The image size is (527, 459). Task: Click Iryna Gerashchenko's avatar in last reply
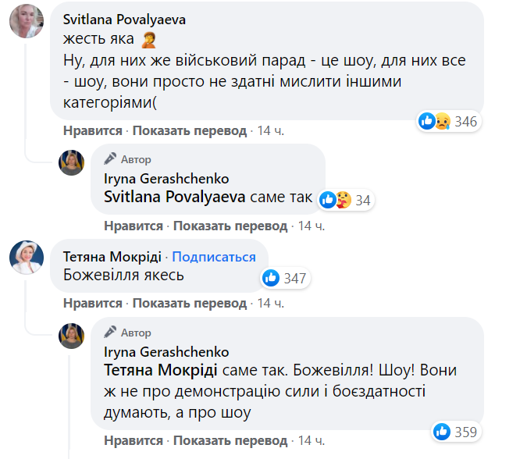pyautogui.click(x=72, y=335)
